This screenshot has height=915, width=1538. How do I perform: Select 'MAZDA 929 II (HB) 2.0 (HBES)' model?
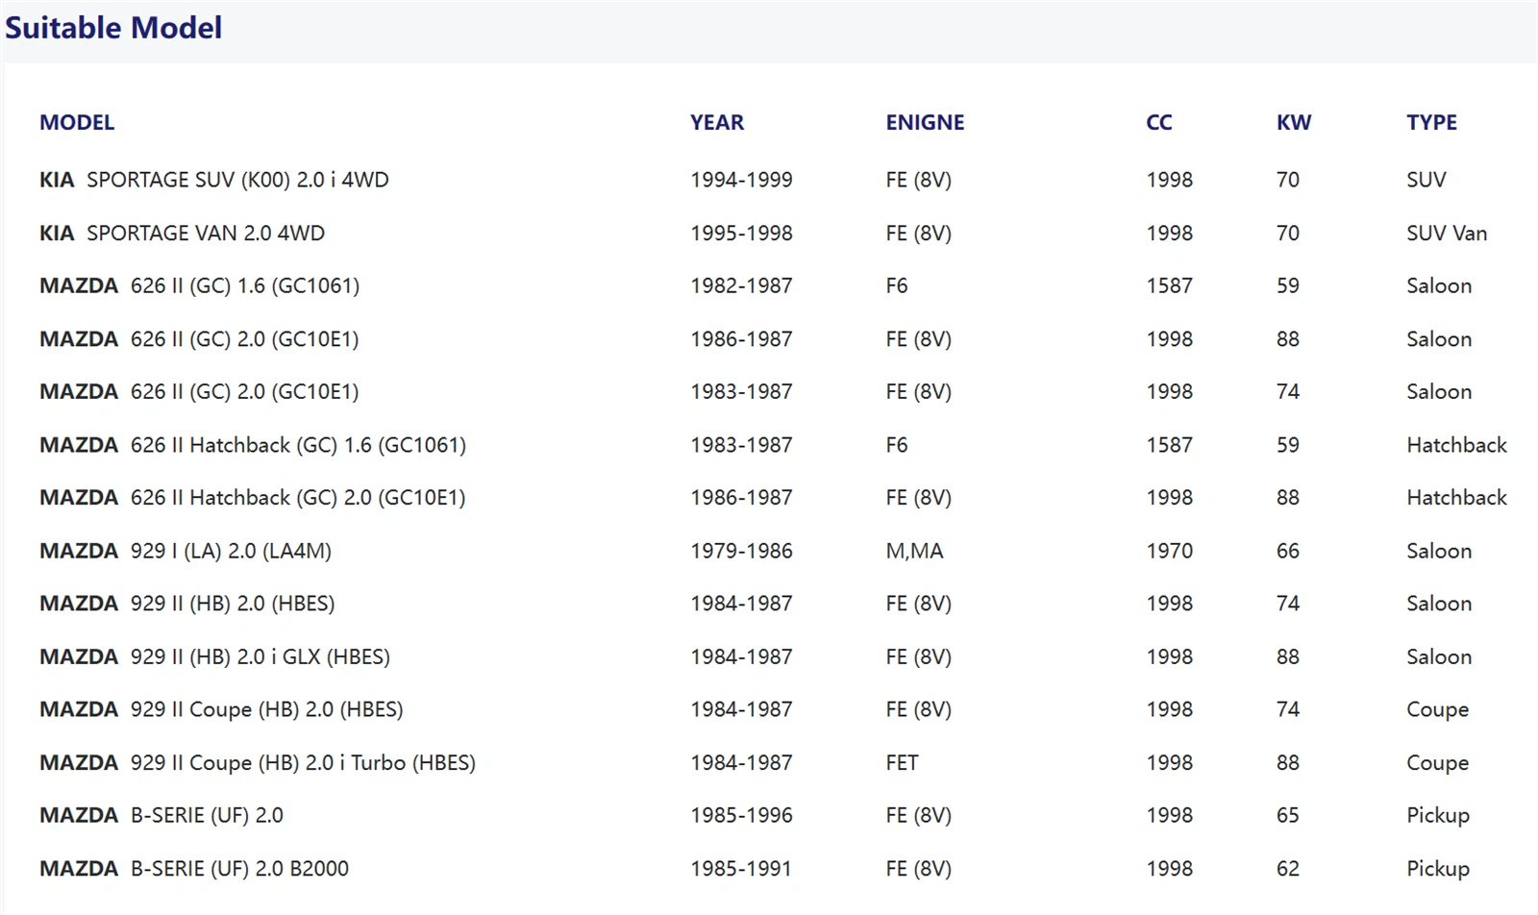tap(187, 604)
